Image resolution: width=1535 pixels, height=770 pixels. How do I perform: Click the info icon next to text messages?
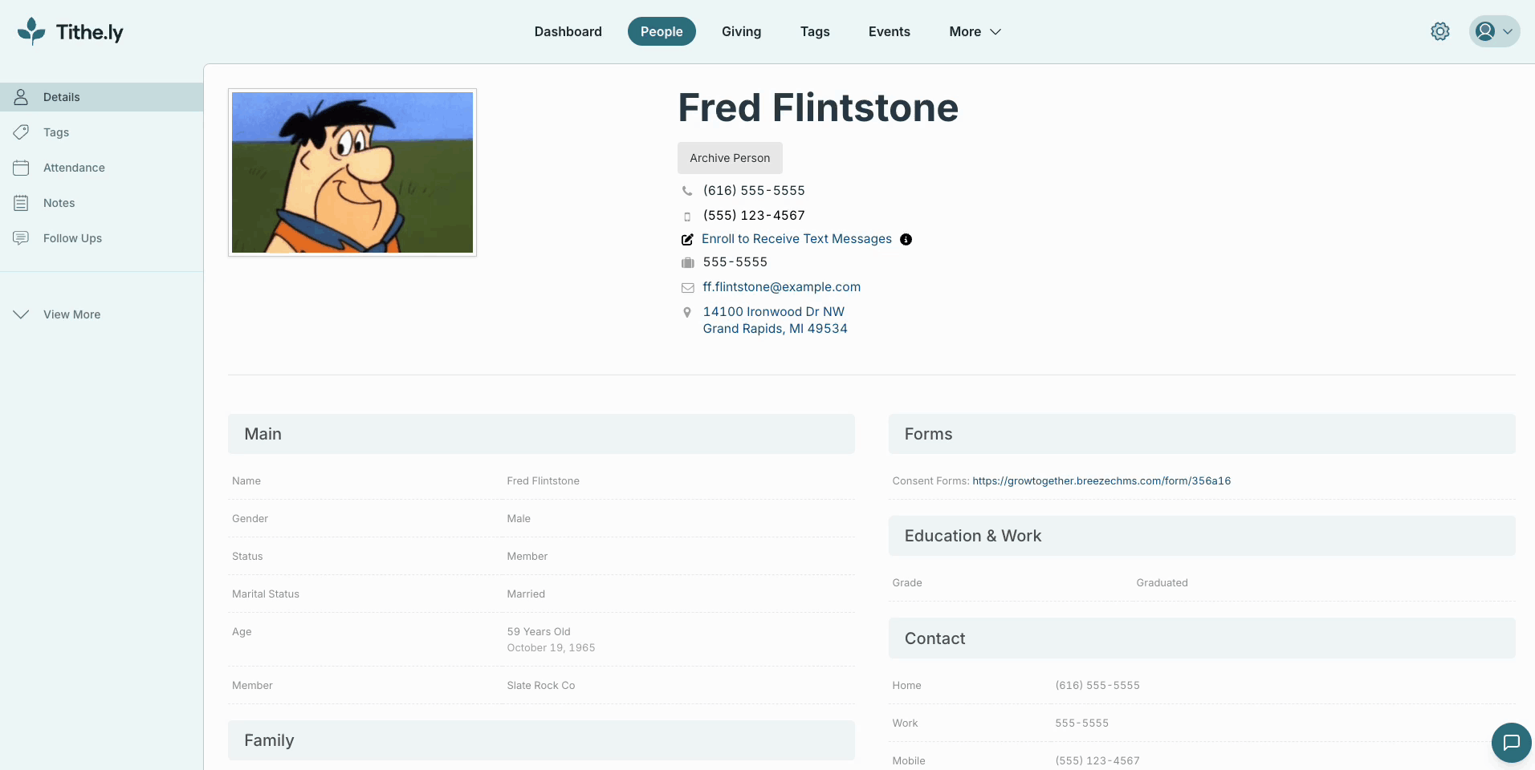[906, 240]
